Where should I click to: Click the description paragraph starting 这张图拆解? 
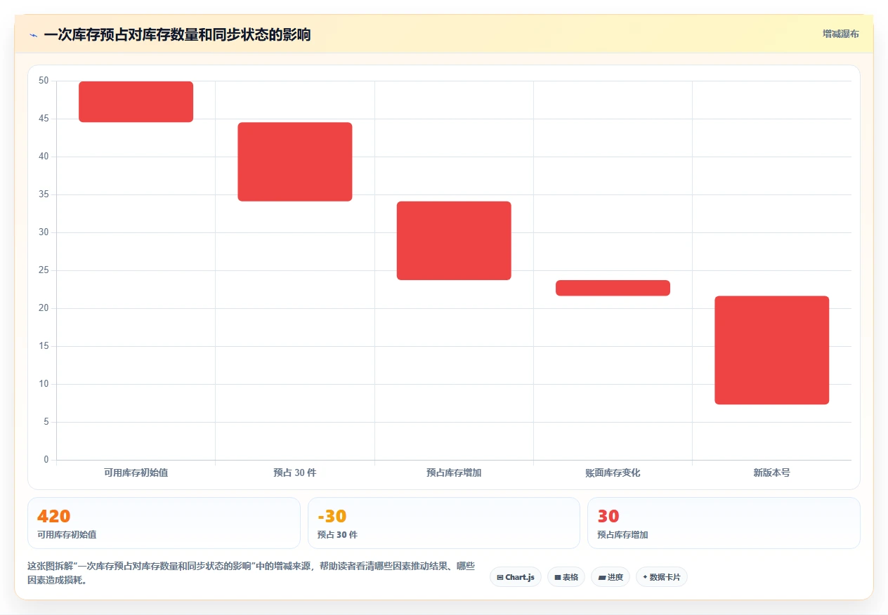tap(252, 573)
